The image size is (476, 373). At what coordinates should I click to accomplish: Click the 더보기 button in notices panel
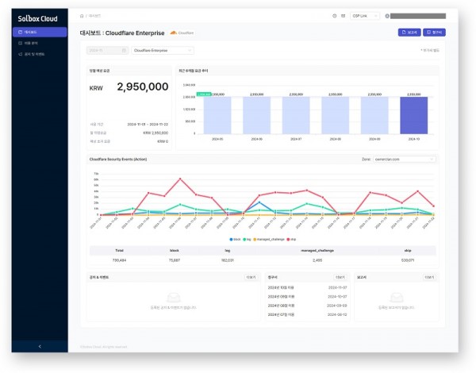[x=251, y=277]
